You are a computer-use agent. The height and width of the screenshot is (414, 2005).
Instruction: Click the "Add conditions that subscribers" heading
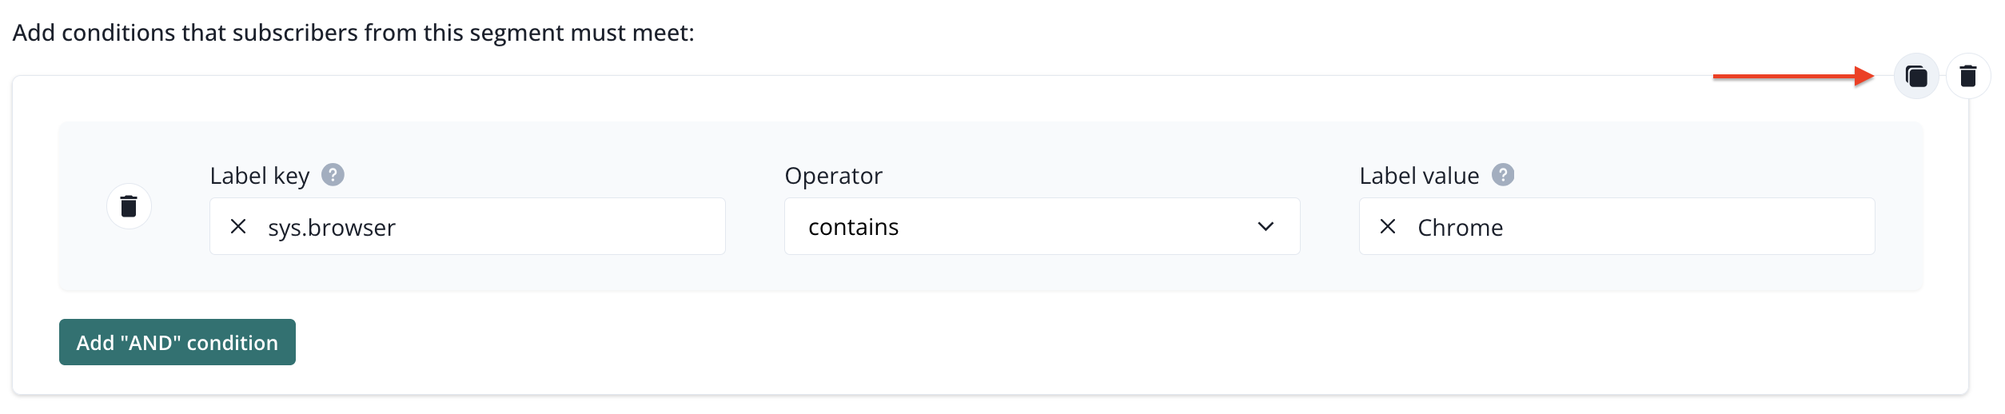pos(353,33)
